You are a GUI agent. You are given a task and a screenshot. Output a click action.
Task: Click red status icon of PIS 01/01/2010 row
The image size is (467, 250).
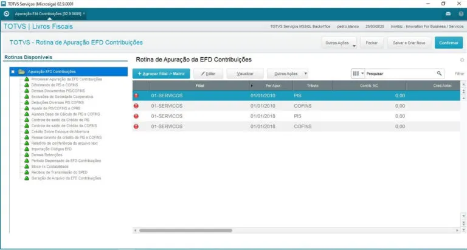pyautogui.click(x=136, y=95)
